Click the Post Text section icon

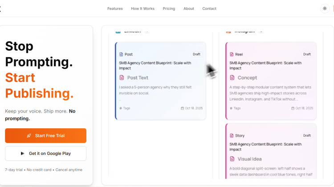pos(122,77)
